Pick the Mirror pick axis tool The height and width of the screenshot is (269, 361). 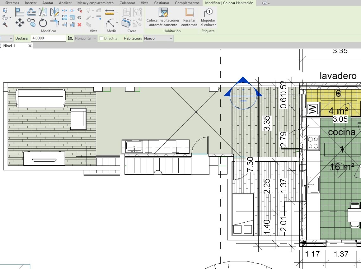[43, 12]
